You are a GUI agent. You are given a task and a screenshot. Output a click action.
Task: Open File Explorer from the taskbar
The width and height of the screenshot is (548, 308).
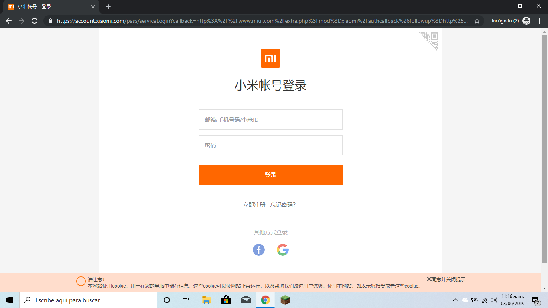206,300
